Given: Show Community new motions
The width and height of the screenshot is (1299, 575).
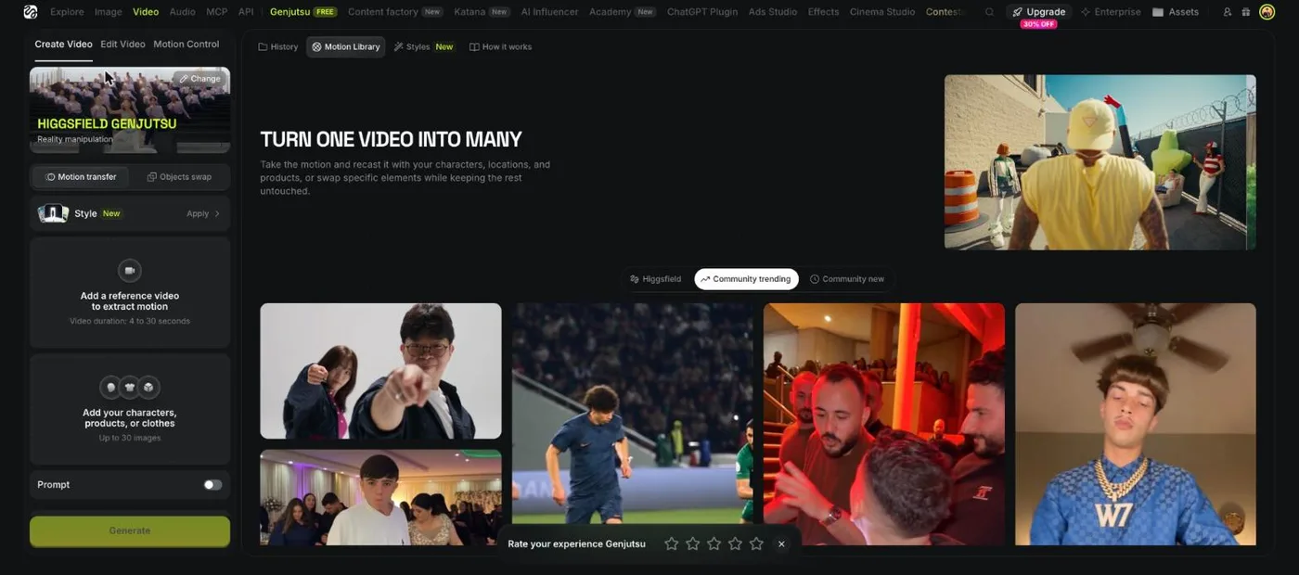Looking at the screenshot, I should (x=847, y=279).
